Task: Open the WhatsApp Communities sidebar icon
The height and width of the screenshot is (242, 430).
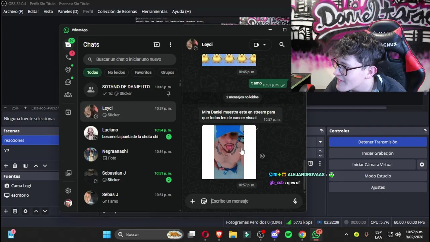Action: click(x=68, y=95)
